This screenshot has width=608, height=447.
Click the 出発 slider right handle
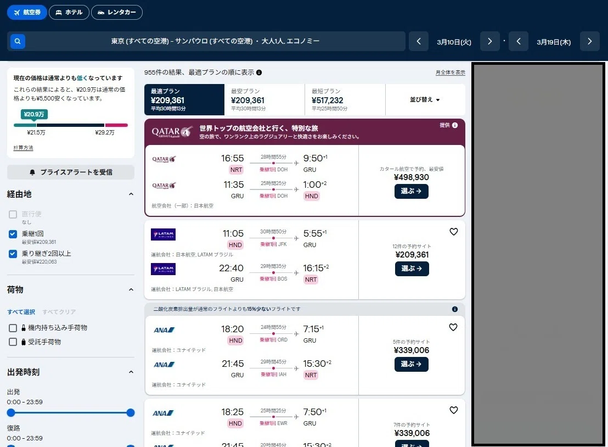131,413
